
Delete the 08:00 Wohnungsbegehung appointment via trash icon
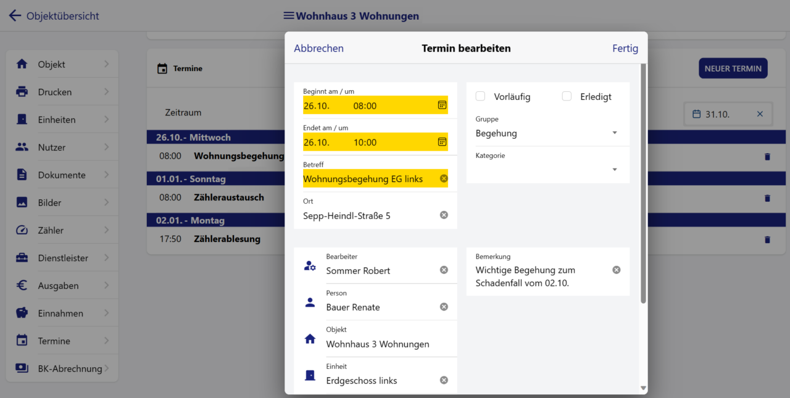pyautogui.click(x=767, y=156)
